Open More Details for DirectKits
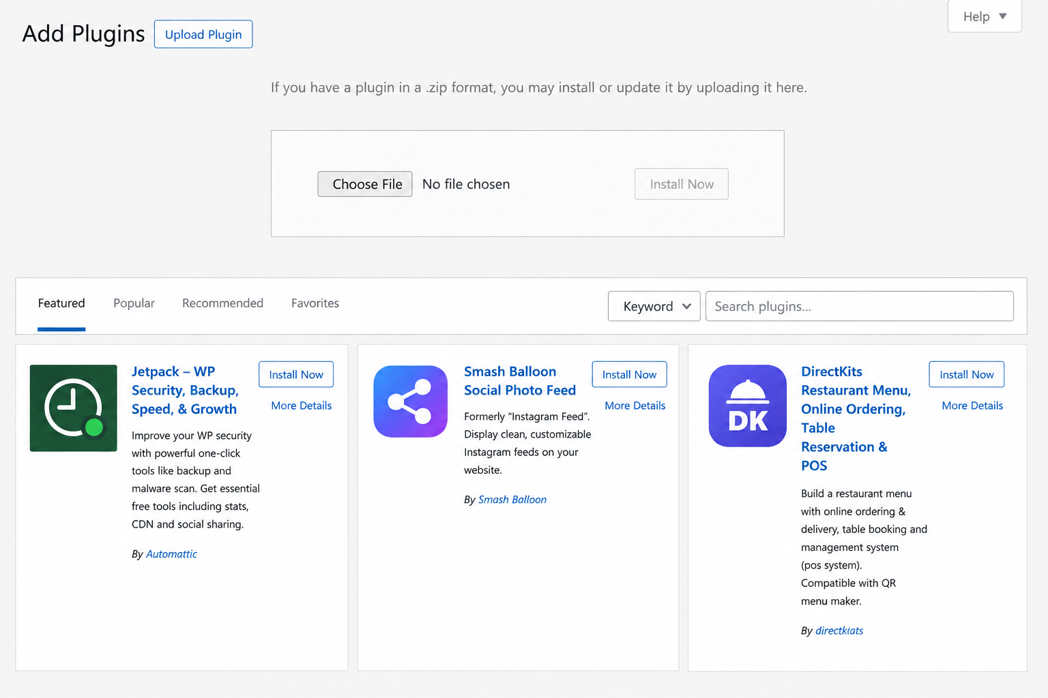Image resolution: width=1048 pixels, height=698 pixels. click(x=972, y=406)
